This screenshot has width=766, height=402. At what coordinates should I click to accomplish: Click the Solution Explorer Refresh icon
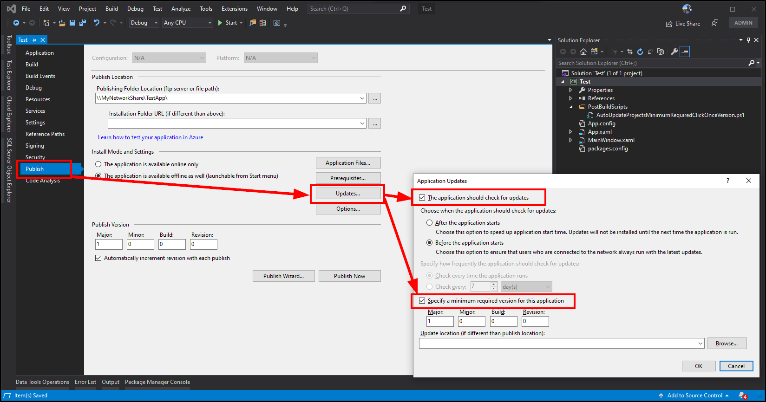point(640,52)
